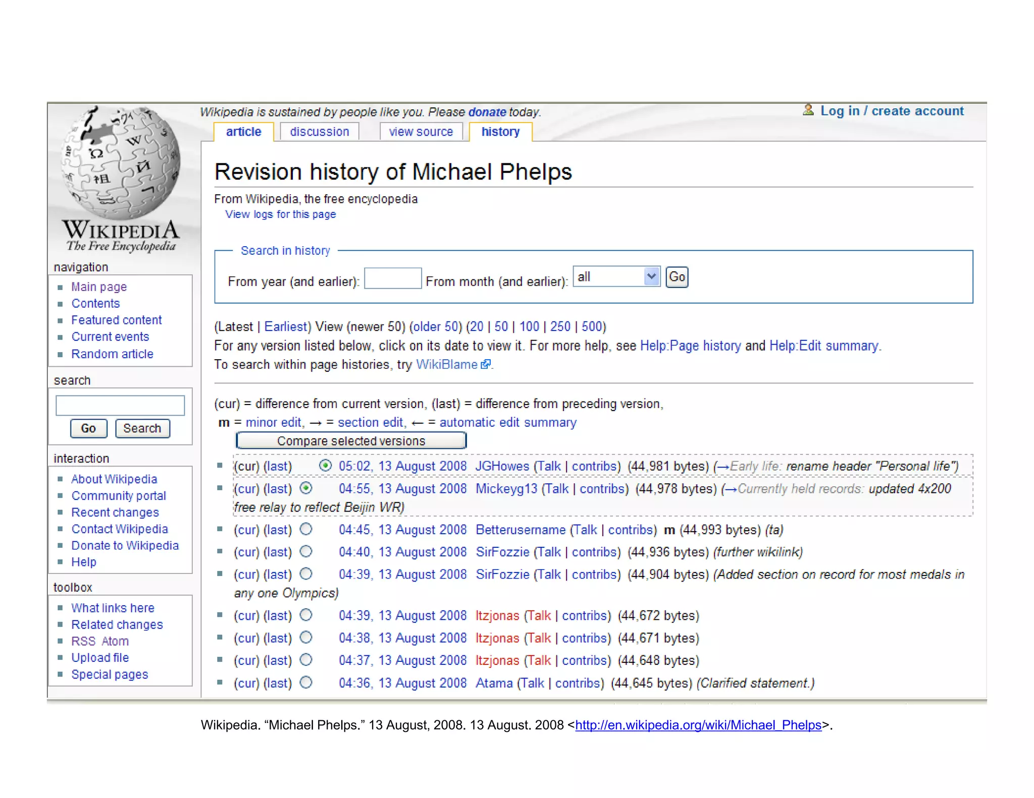Select radio button for 04:45 Betterusername revision
Viewport: 1034px width, 798px height.
pos(306,529)
